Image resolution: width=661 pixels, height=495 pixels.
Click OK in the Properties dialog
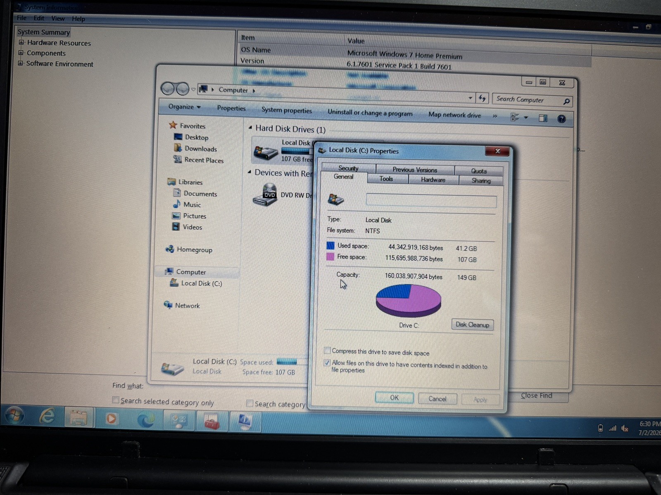pos(394,398)
